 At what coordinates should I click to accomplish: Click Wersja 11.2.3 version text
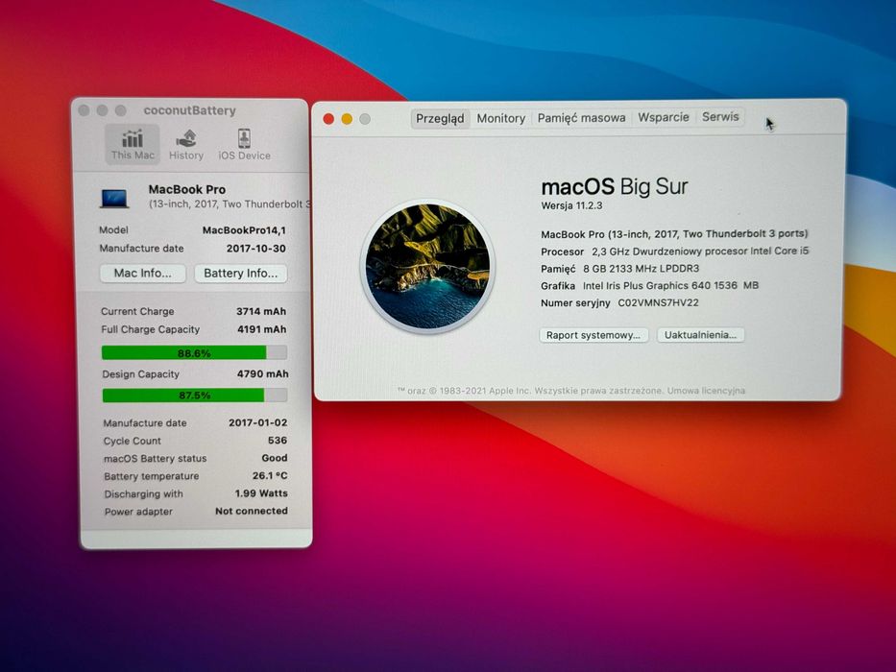[571, 205]
